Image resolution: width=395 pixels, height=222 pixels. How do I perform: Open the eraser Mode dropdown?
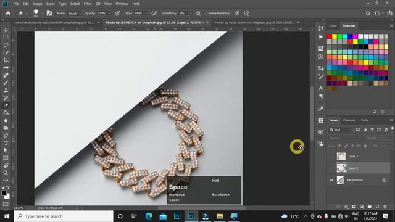point(75,14)
